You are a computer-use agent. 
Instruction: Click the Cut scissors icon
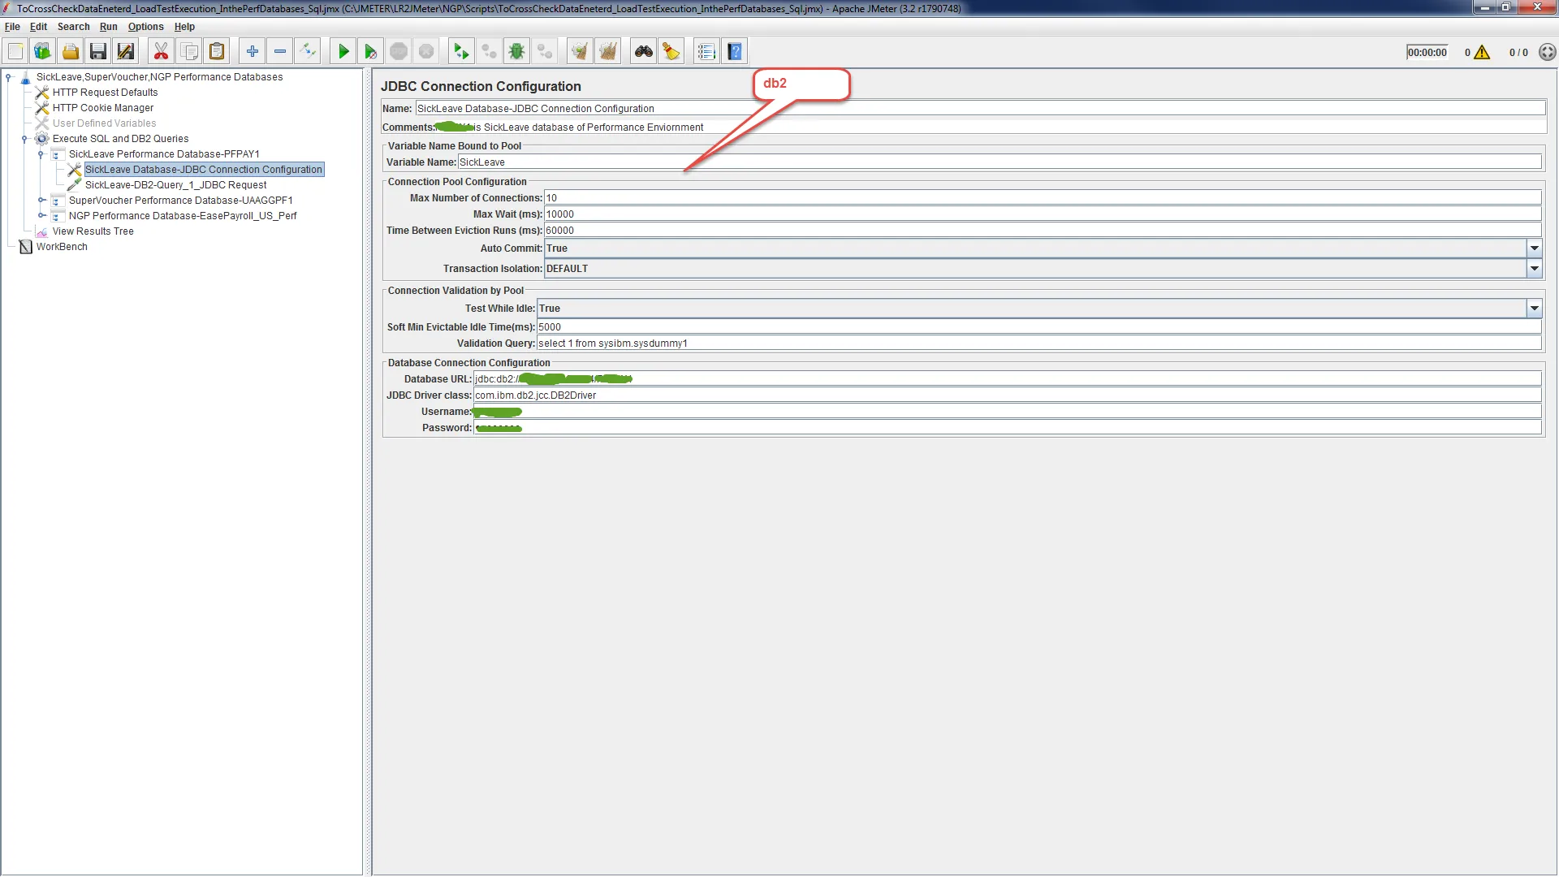point(161,52)
